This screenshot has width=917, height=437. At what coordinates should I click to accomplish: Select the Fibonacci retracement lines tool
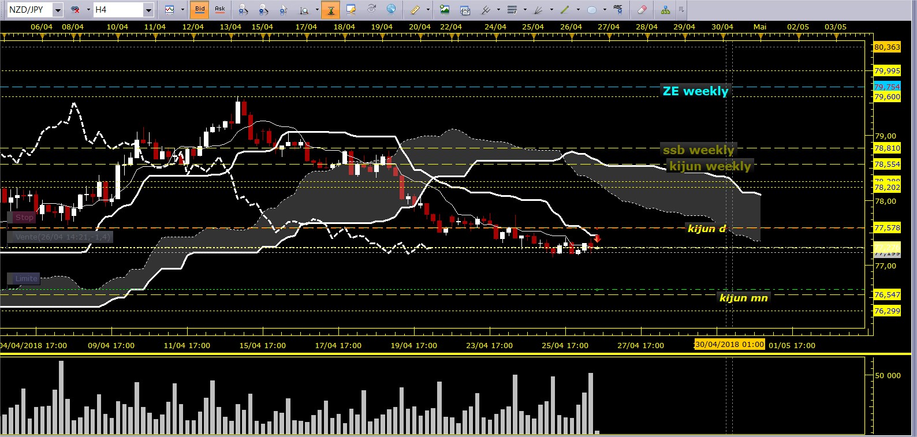coord(512,10)
